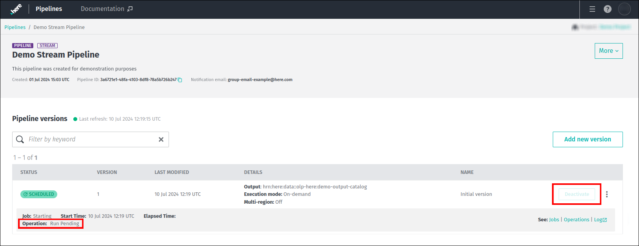Click the PIPELINE tag label
639x246 pixels.
(23, 46)
